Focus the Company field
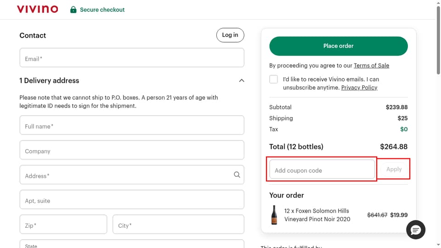 (x=132, y=150)
